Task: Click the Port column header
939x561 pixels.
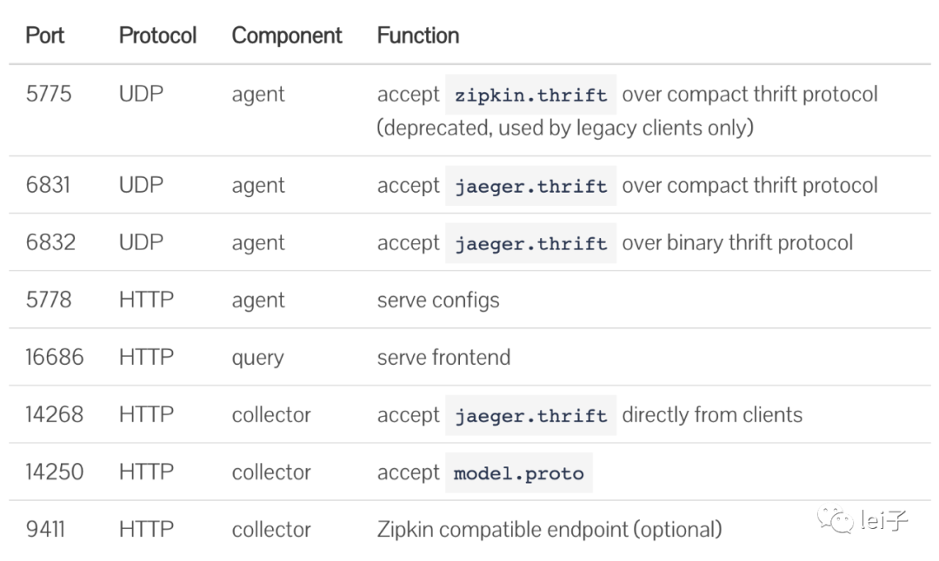Action: click(x=45, y=36)
